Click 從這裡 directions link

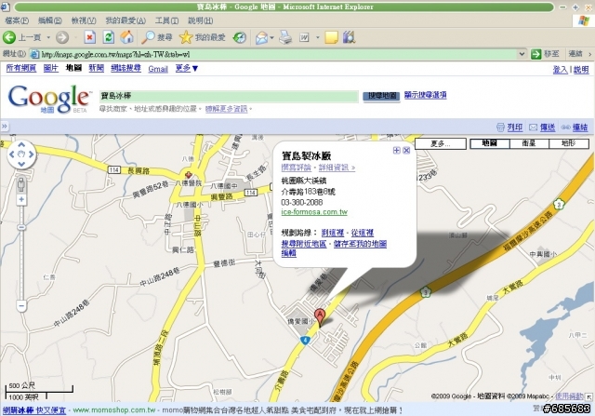tap(363, 233)
